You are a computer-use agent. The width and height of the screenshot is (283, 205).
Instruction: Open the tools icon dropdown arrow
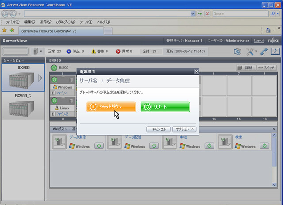[x=256, y=52]
